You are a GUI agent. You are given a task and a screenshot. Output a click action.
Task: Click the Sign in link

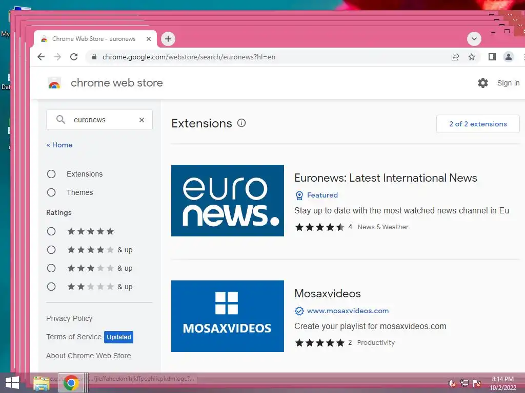tap(508, 83)
